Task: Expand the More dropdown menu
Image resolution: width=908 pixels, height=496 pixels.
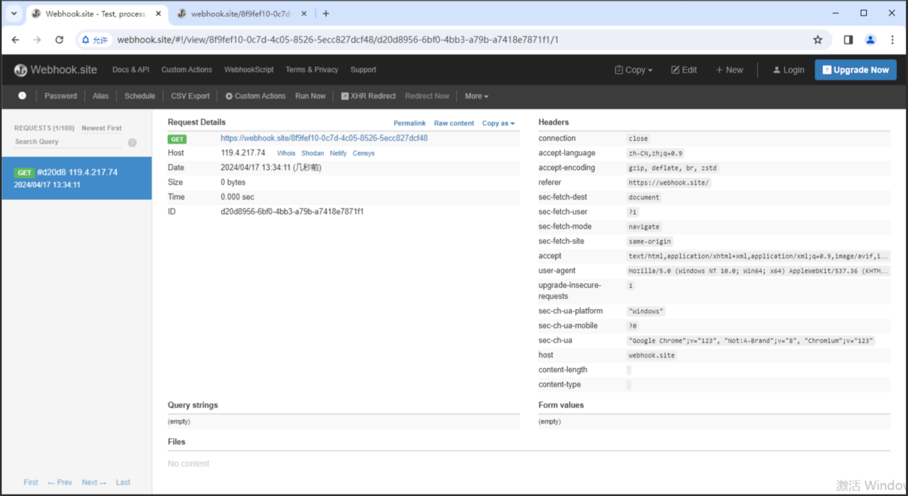Action: click(x=477, y=96)
